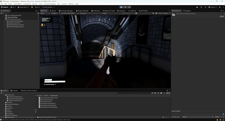Open the Assets menu
The height and width of the screenshot is (121, 225).
10,4
